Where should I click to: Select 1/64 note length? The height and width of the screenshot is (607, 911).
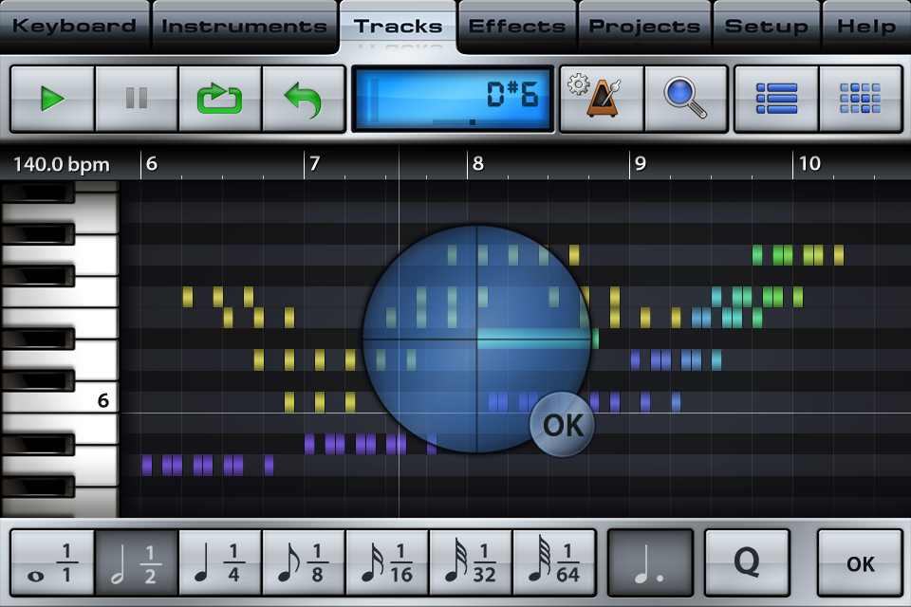(554, 562)
